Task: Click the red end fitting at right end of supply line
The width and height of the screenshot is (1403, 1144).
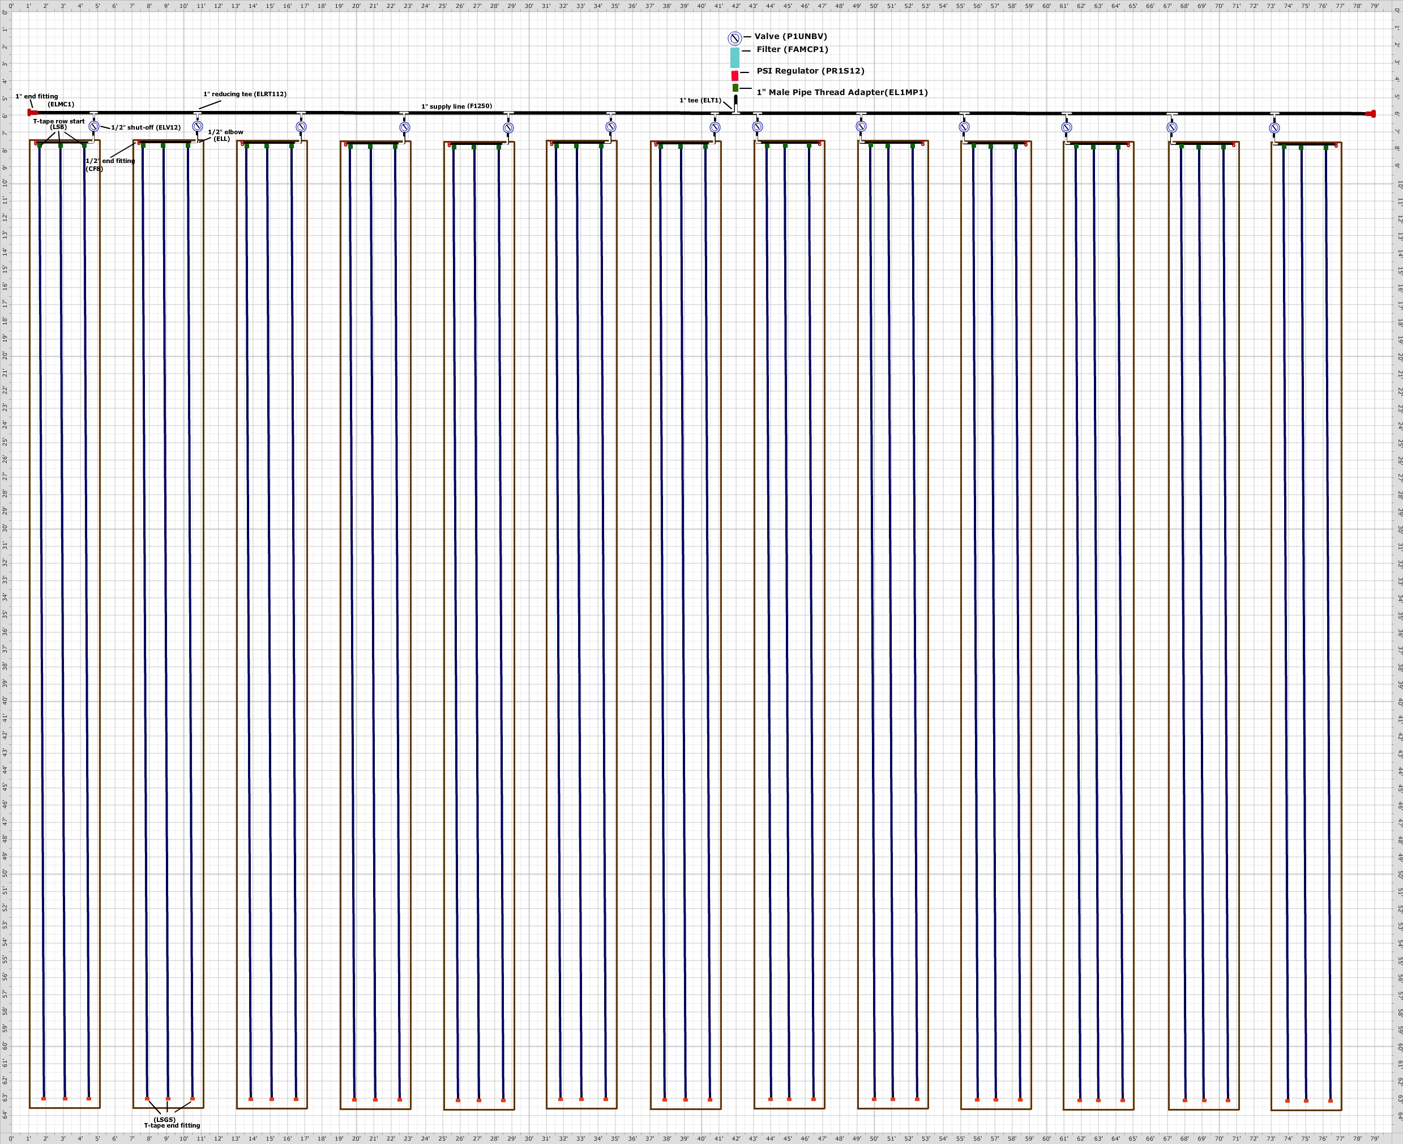Action: pyautogui.click(x=1372, y=114)
